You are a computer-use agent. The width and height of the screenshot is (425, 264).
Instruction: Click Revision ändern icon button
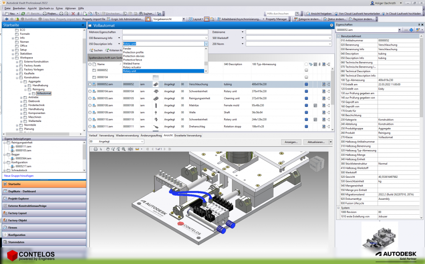coord(361,19)
